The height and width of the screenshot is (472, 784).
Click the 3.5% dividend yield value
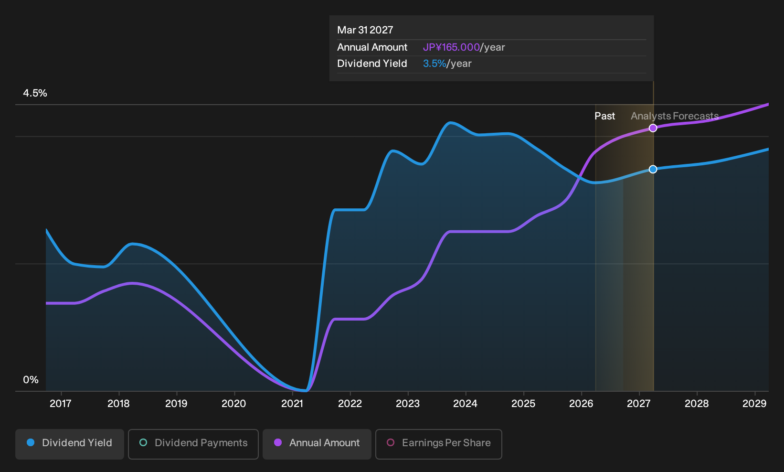click(434, 64)
